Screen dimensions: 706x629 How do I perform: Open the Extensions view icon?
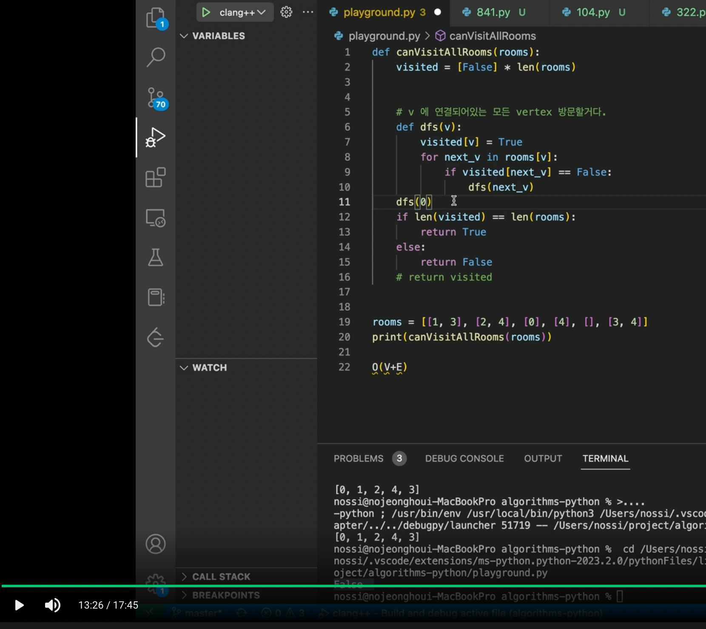pyautogui.click(x=156, y=177)
